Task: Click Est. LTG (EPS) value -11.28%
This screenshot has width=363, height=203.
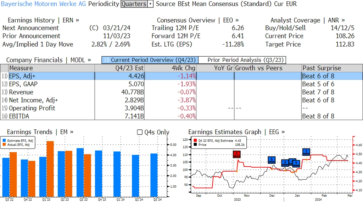Action: coord(233,44)
